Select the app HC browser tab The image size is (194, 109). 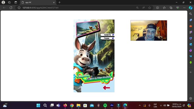point(38,2)
